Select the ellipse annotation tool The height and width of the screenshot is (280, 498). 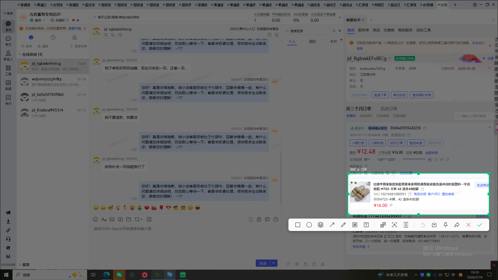point(309,225)
